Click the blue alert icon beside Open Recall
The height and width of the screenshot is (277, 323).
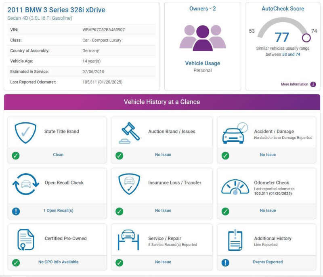click(x=16, y=211)
